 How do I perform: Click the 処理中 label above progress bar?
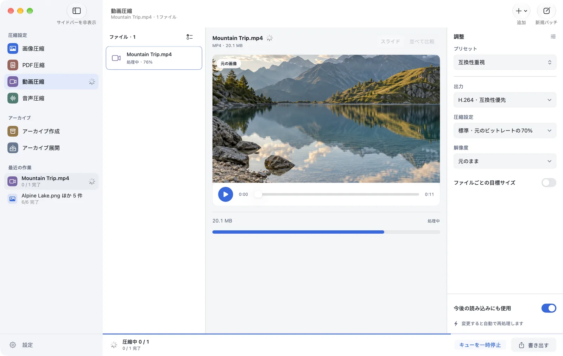coord(434,221)
